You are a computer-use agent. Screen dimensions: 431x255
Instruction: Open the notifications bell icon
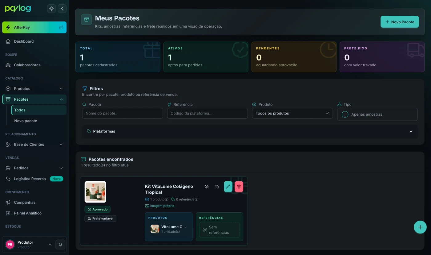click(60, 245)
